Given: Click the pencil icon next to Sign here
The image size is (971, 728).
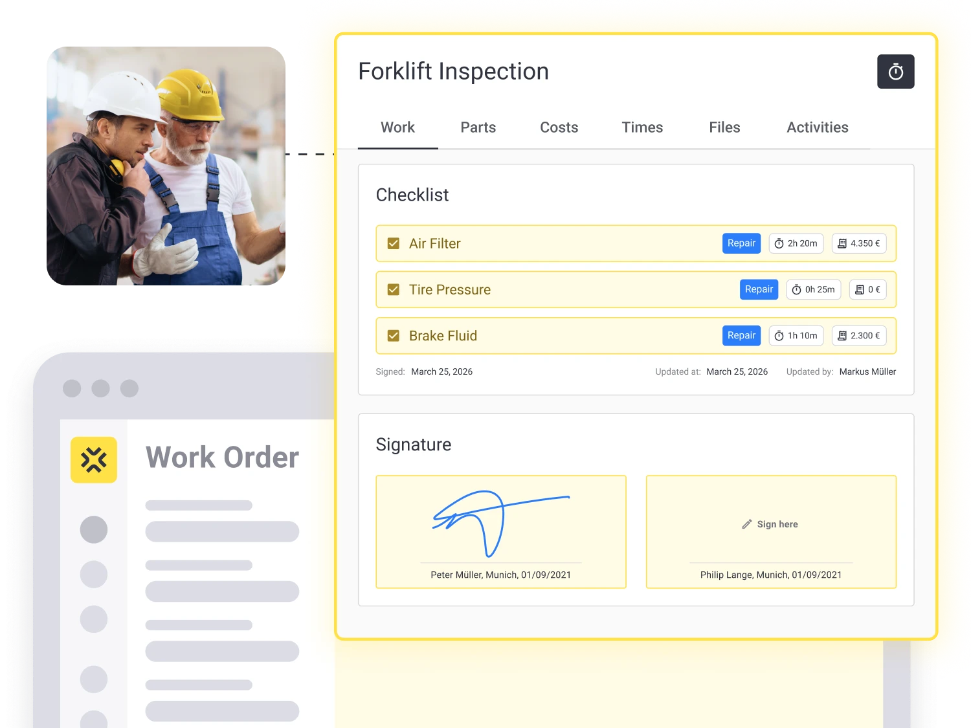Looking at the screenshot, I should (x=747, y=524).
